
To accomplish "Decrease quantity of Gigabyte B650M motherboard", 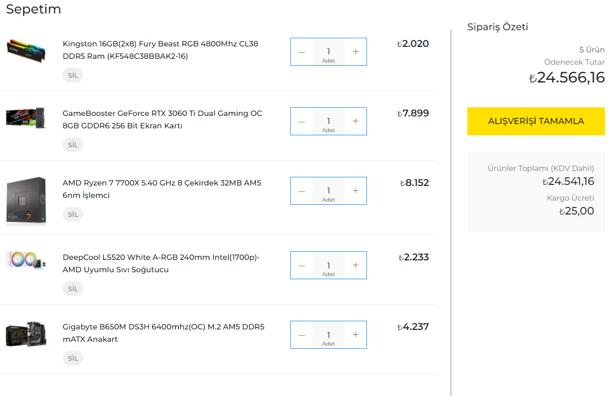I will tap(302, 335).
